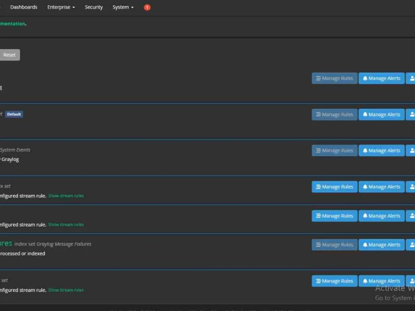
Task: Click the list icon in the topmost Manage Rules button
Action: pos(318,78)
